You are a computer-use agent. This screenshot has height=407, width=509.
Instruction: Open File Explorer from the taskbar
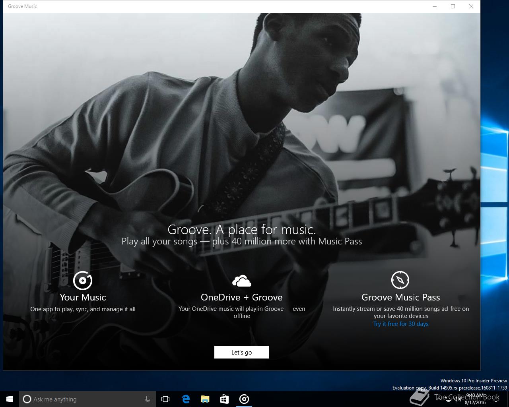[x=205, y=399]
